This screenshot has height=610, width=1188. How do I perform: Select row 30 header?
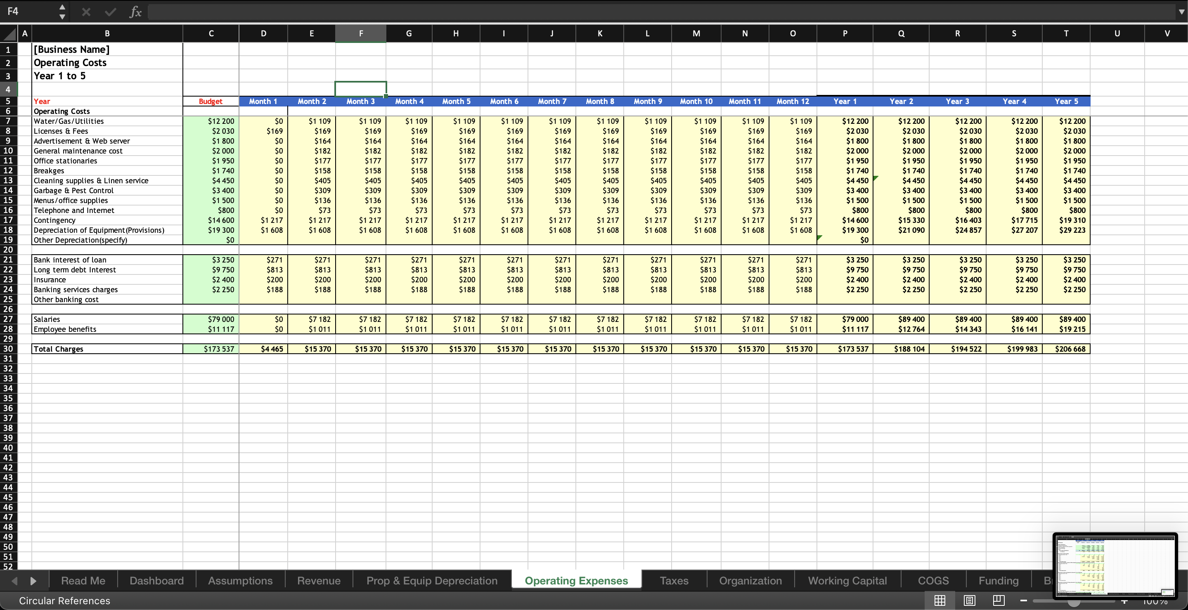(8, 349)
